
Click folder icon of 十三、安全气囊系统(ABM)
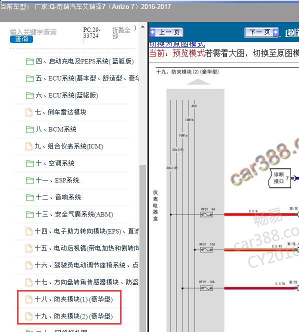tap(30, 214)
